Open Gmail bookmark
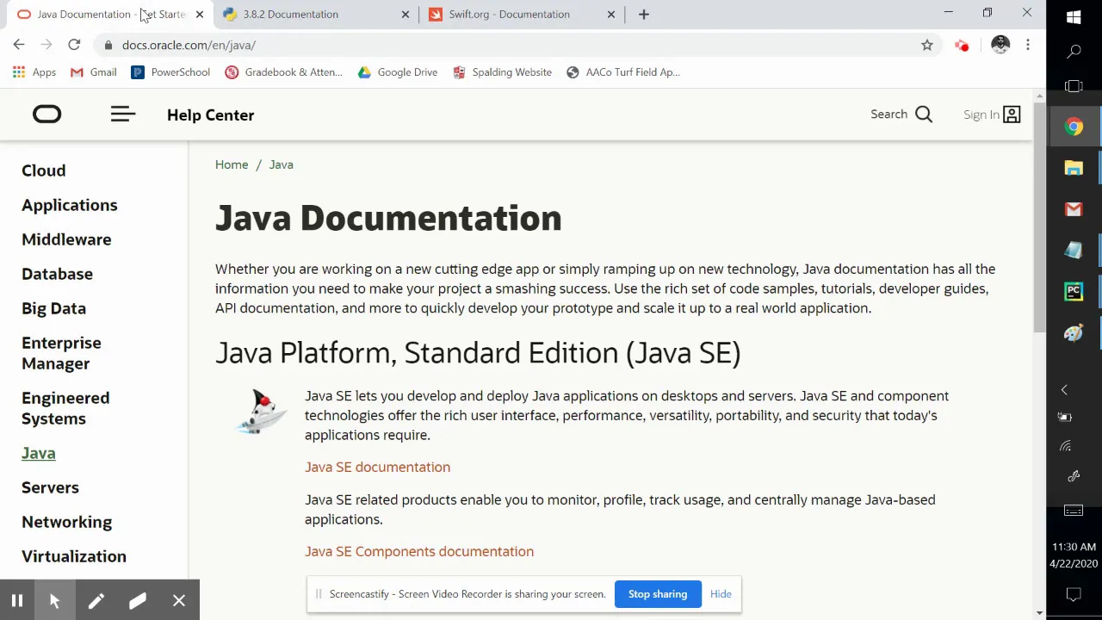This screenshot has height=620, width=1102. click(x=93, y=72)
